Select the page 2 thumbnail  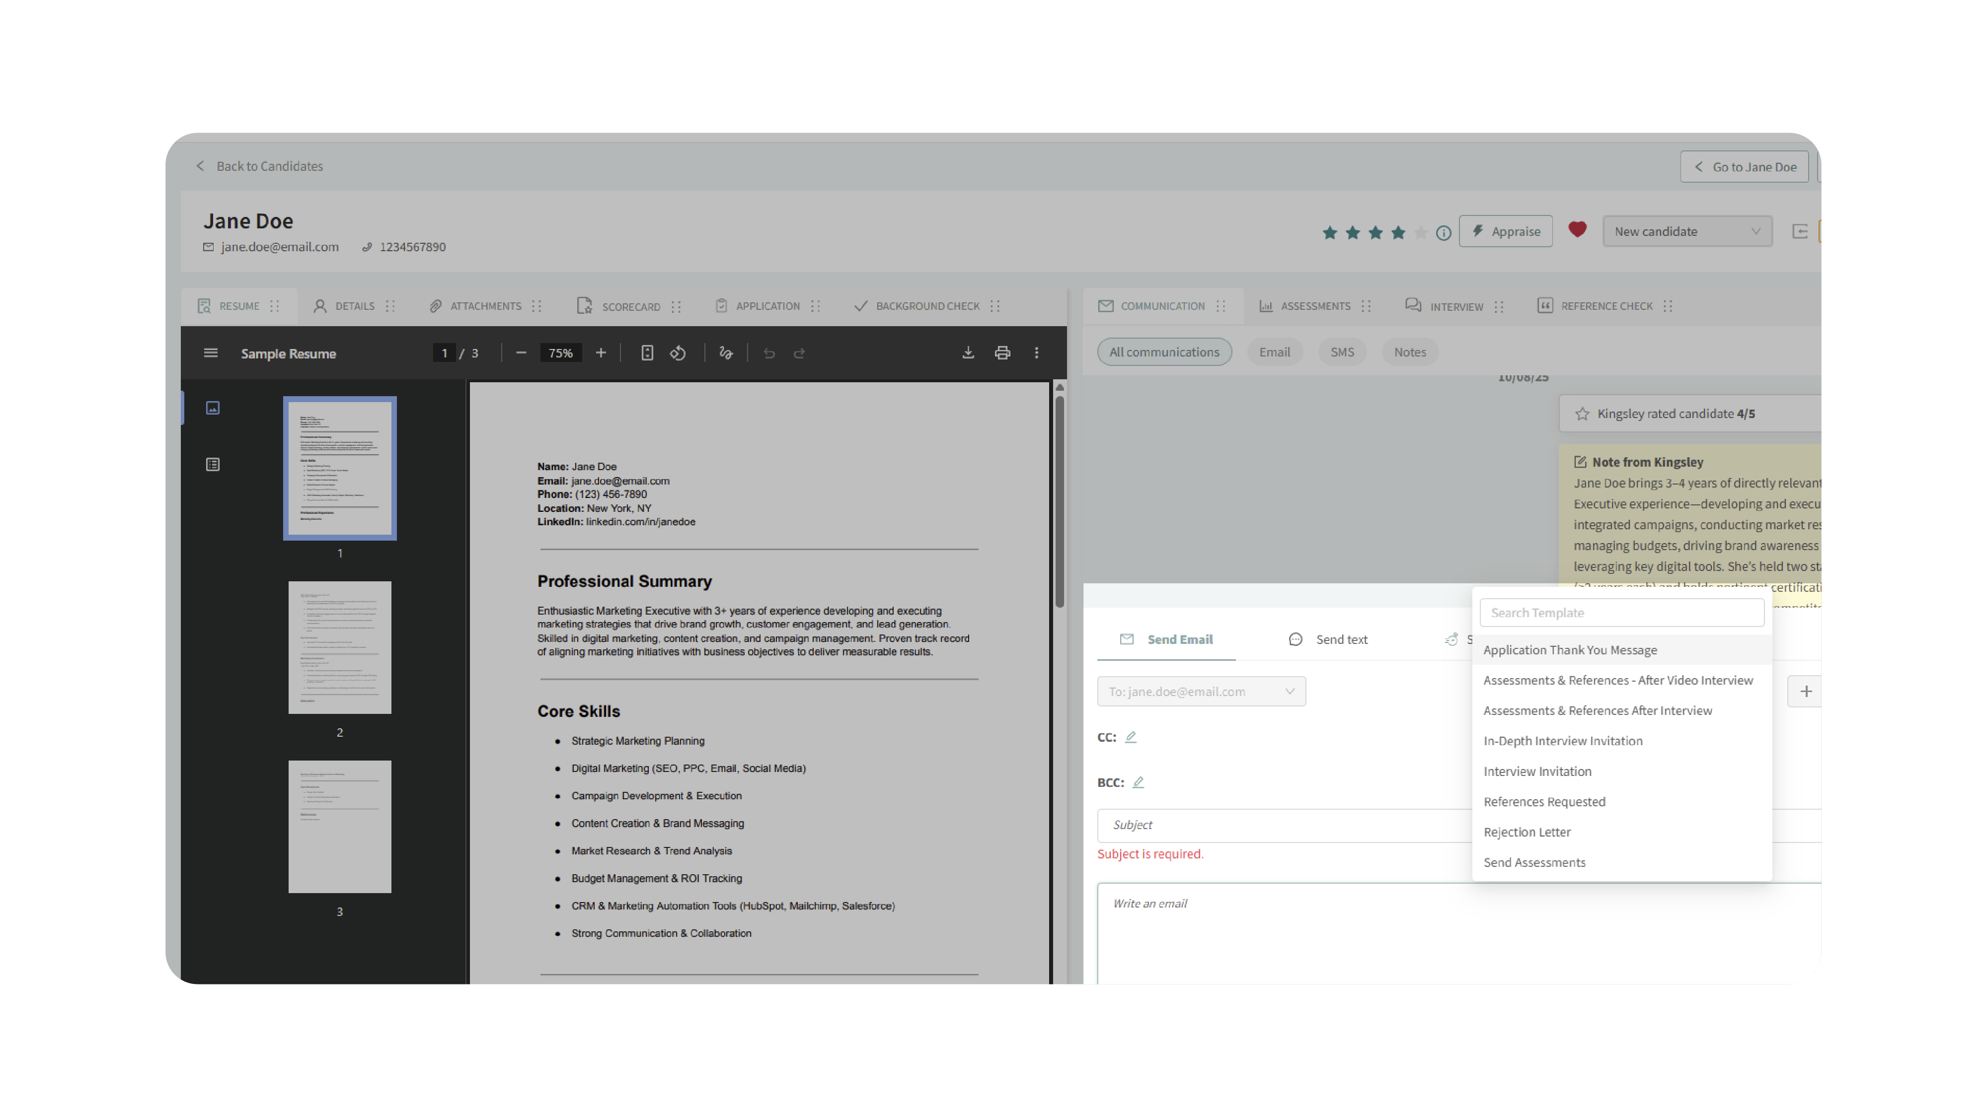point(339,647)
